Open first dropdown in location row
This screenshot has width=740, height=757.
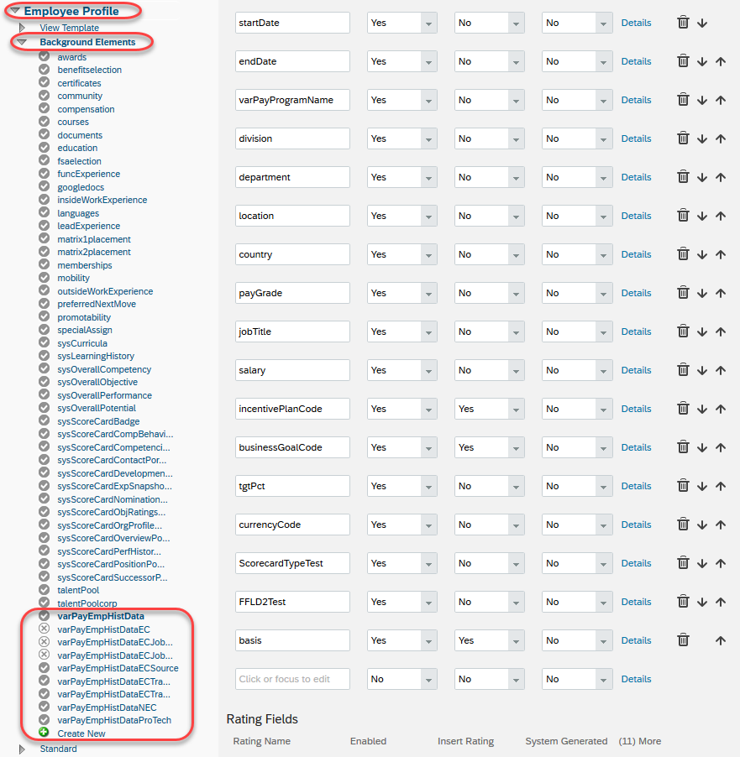tap(402, 216)
